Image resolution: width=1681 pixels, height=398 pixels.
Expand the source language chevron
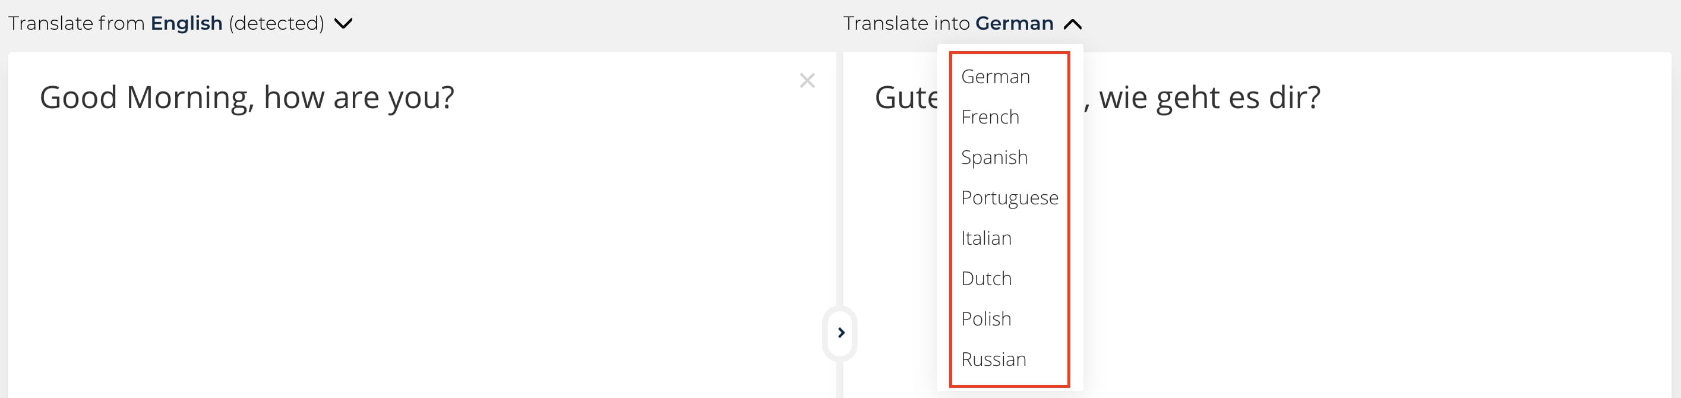(x=343, y=24)
